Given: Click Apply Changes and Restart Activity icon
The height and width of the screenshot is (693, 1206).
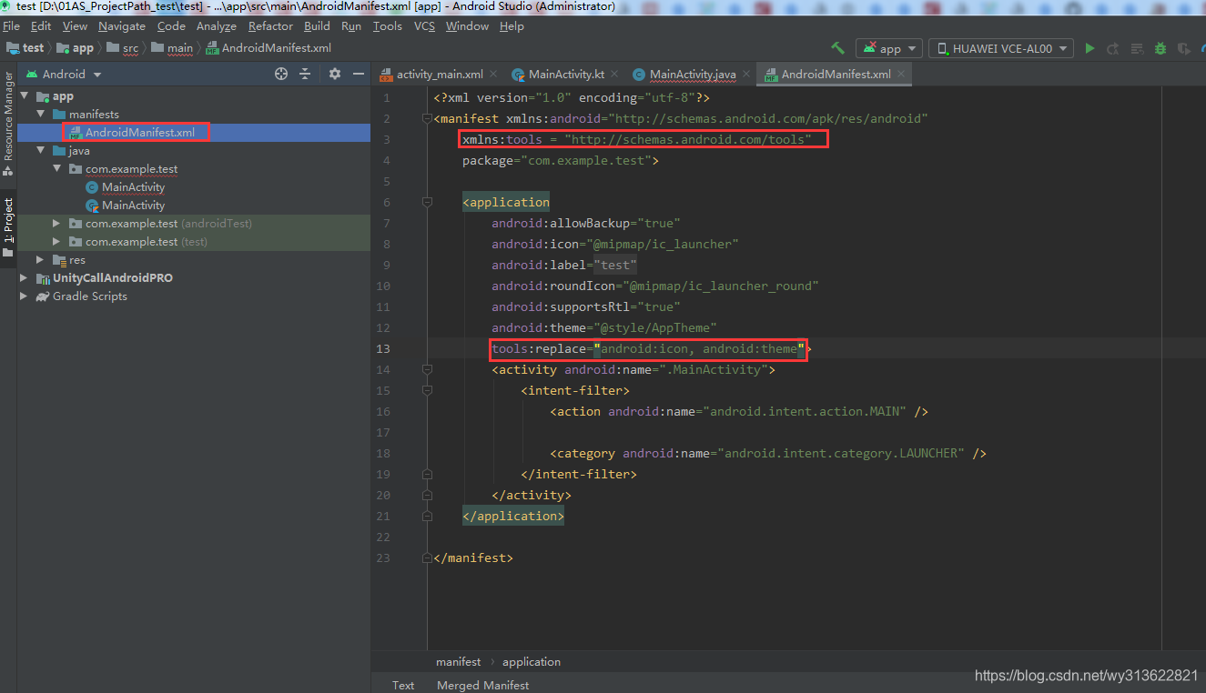Looking at the screenshot, I should click(x=1113, y=48).
